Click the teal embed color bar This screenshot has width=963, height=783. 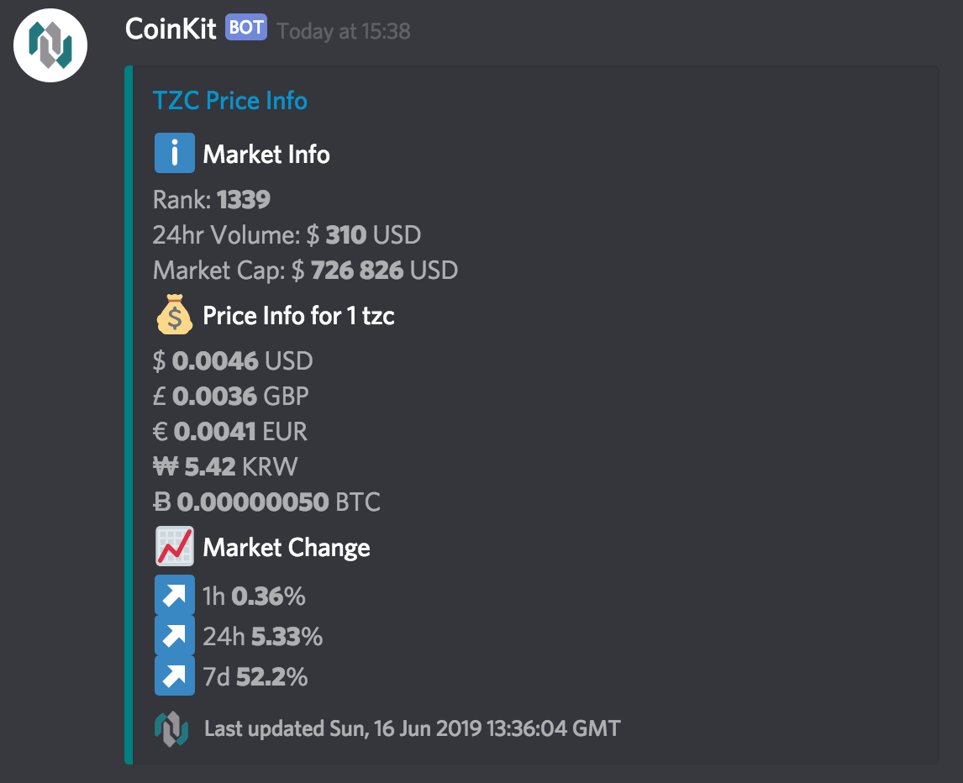(129, 415)
